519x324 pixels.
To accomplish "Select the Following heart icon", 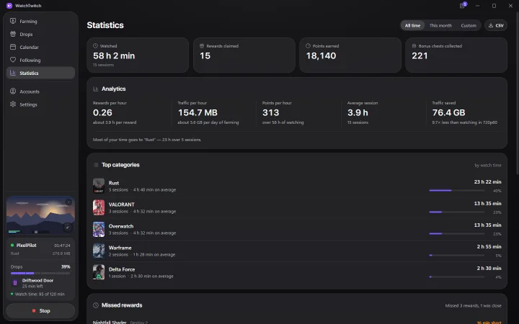I will pos(13,60).
